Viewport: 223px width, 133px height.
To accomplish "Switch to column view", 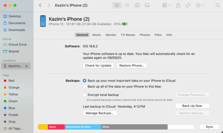I will click(137, 5).
